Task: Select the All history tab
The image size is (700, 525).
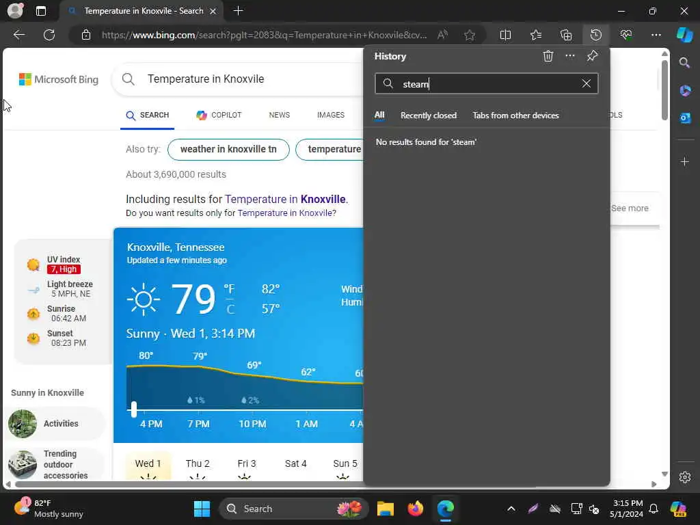Action: pos(379,115)
